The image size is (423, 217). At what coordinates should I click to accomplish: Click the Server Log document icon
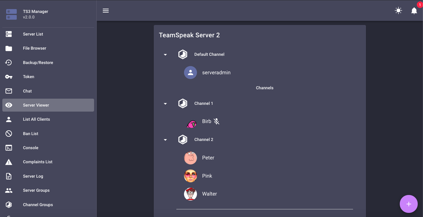[x=9, y=176]
